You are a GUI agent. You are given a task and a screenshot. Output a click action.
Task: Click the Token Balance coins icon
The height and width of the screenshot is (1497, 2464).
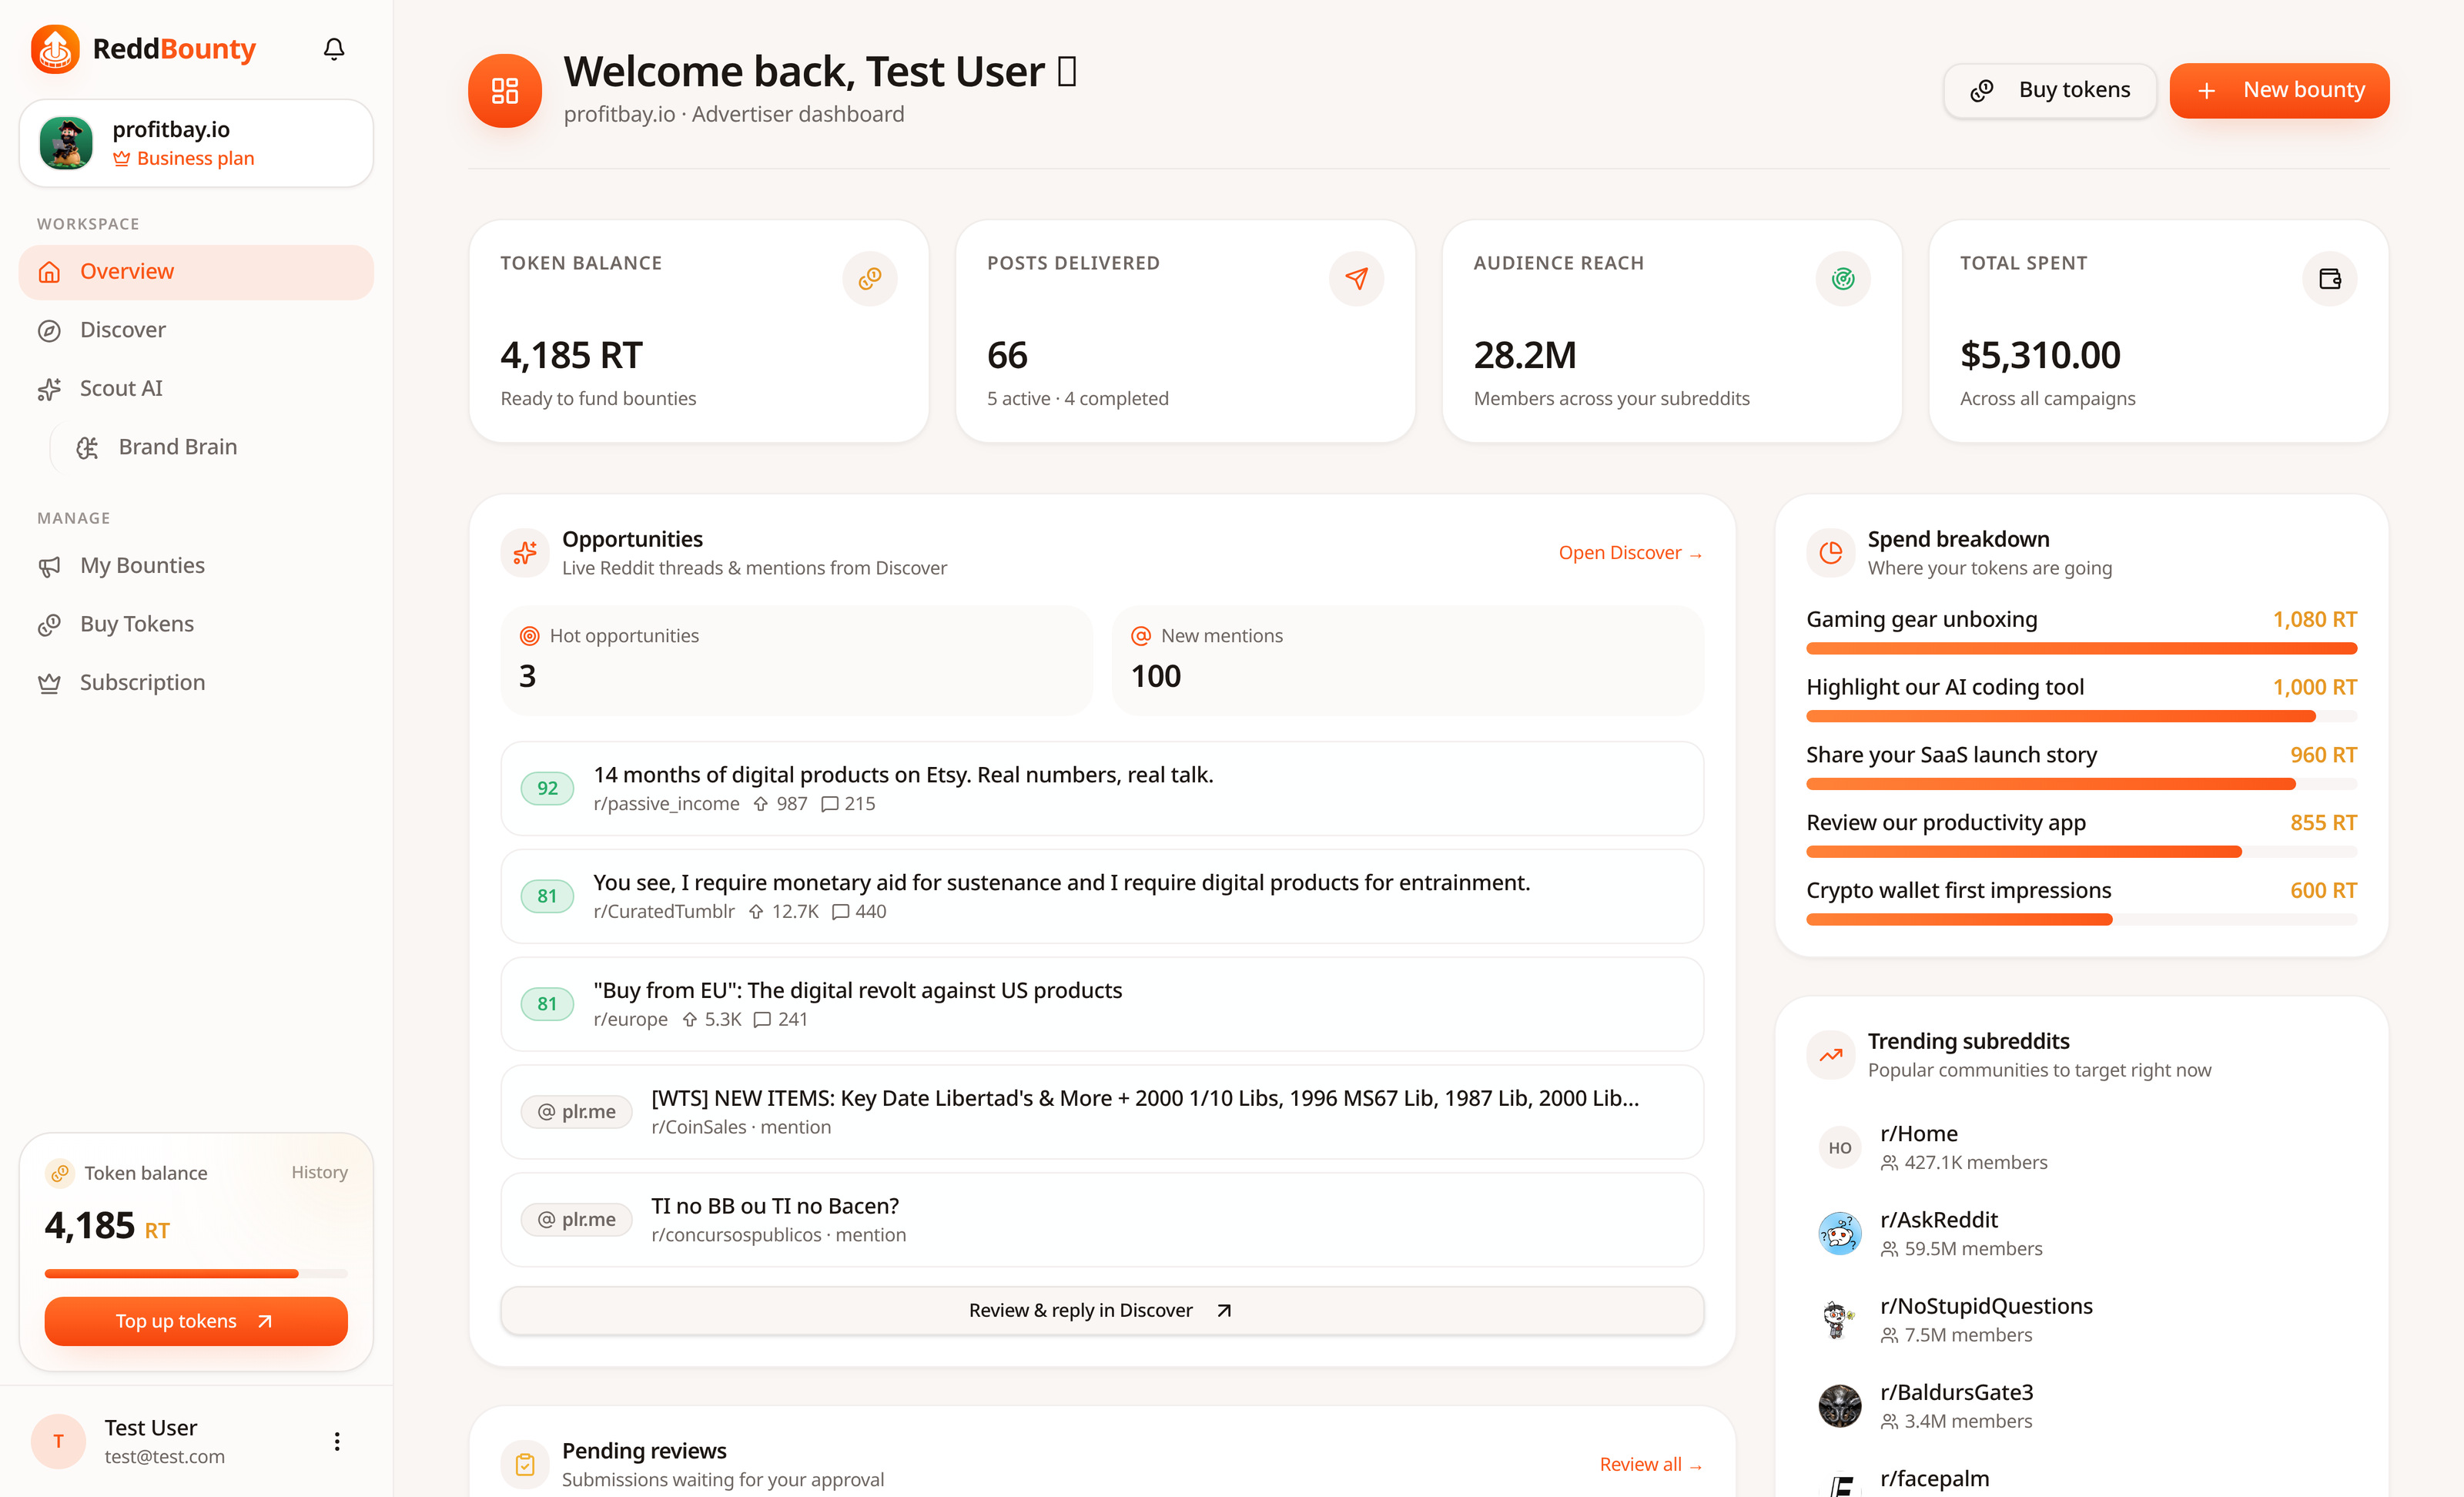(x=870, y=279)
